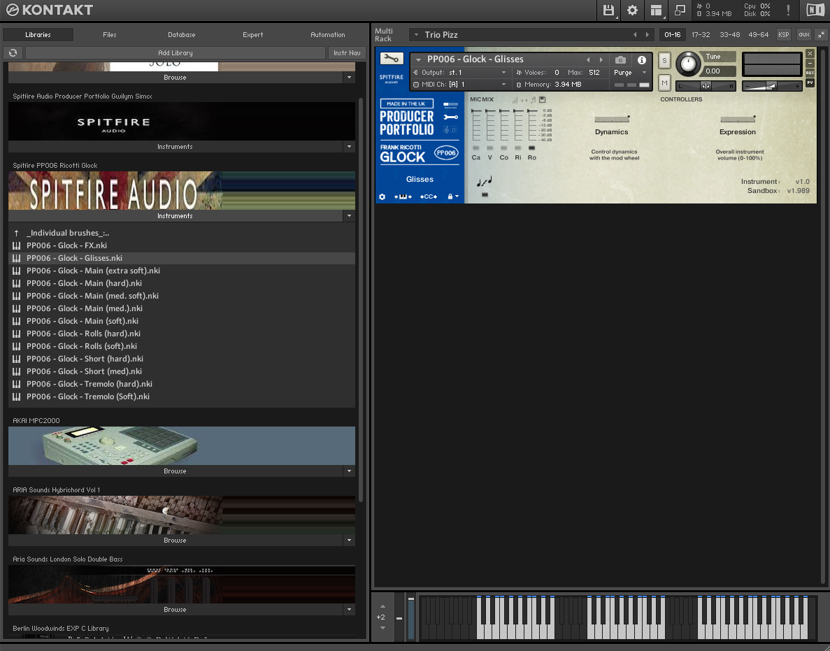The height and width of the screenshot is (651, 830).
Task: Click the Add Library button
Action: tap(176, 53)
